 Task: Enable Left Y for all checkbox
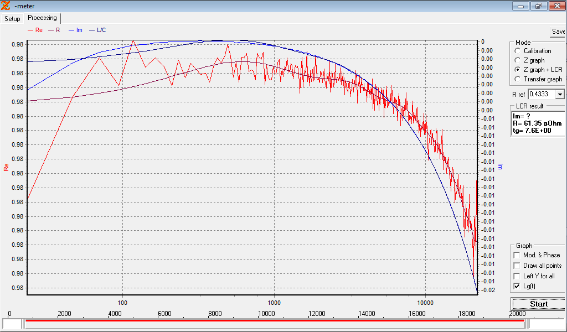click(x=517, y=276)
